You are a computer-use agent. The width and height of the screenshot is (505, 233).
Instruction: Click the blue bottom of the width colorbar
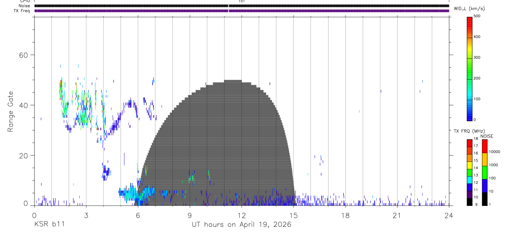[469, 115]
